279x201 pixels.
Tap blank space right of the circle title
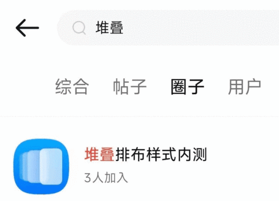click(242, 155)
